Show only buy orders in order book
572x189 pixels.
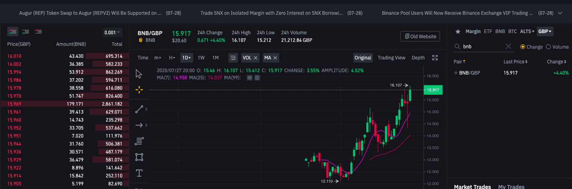[26, 31]
